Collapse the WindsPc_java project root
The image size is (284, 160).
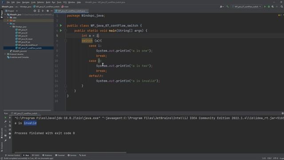tap(5, 15)
